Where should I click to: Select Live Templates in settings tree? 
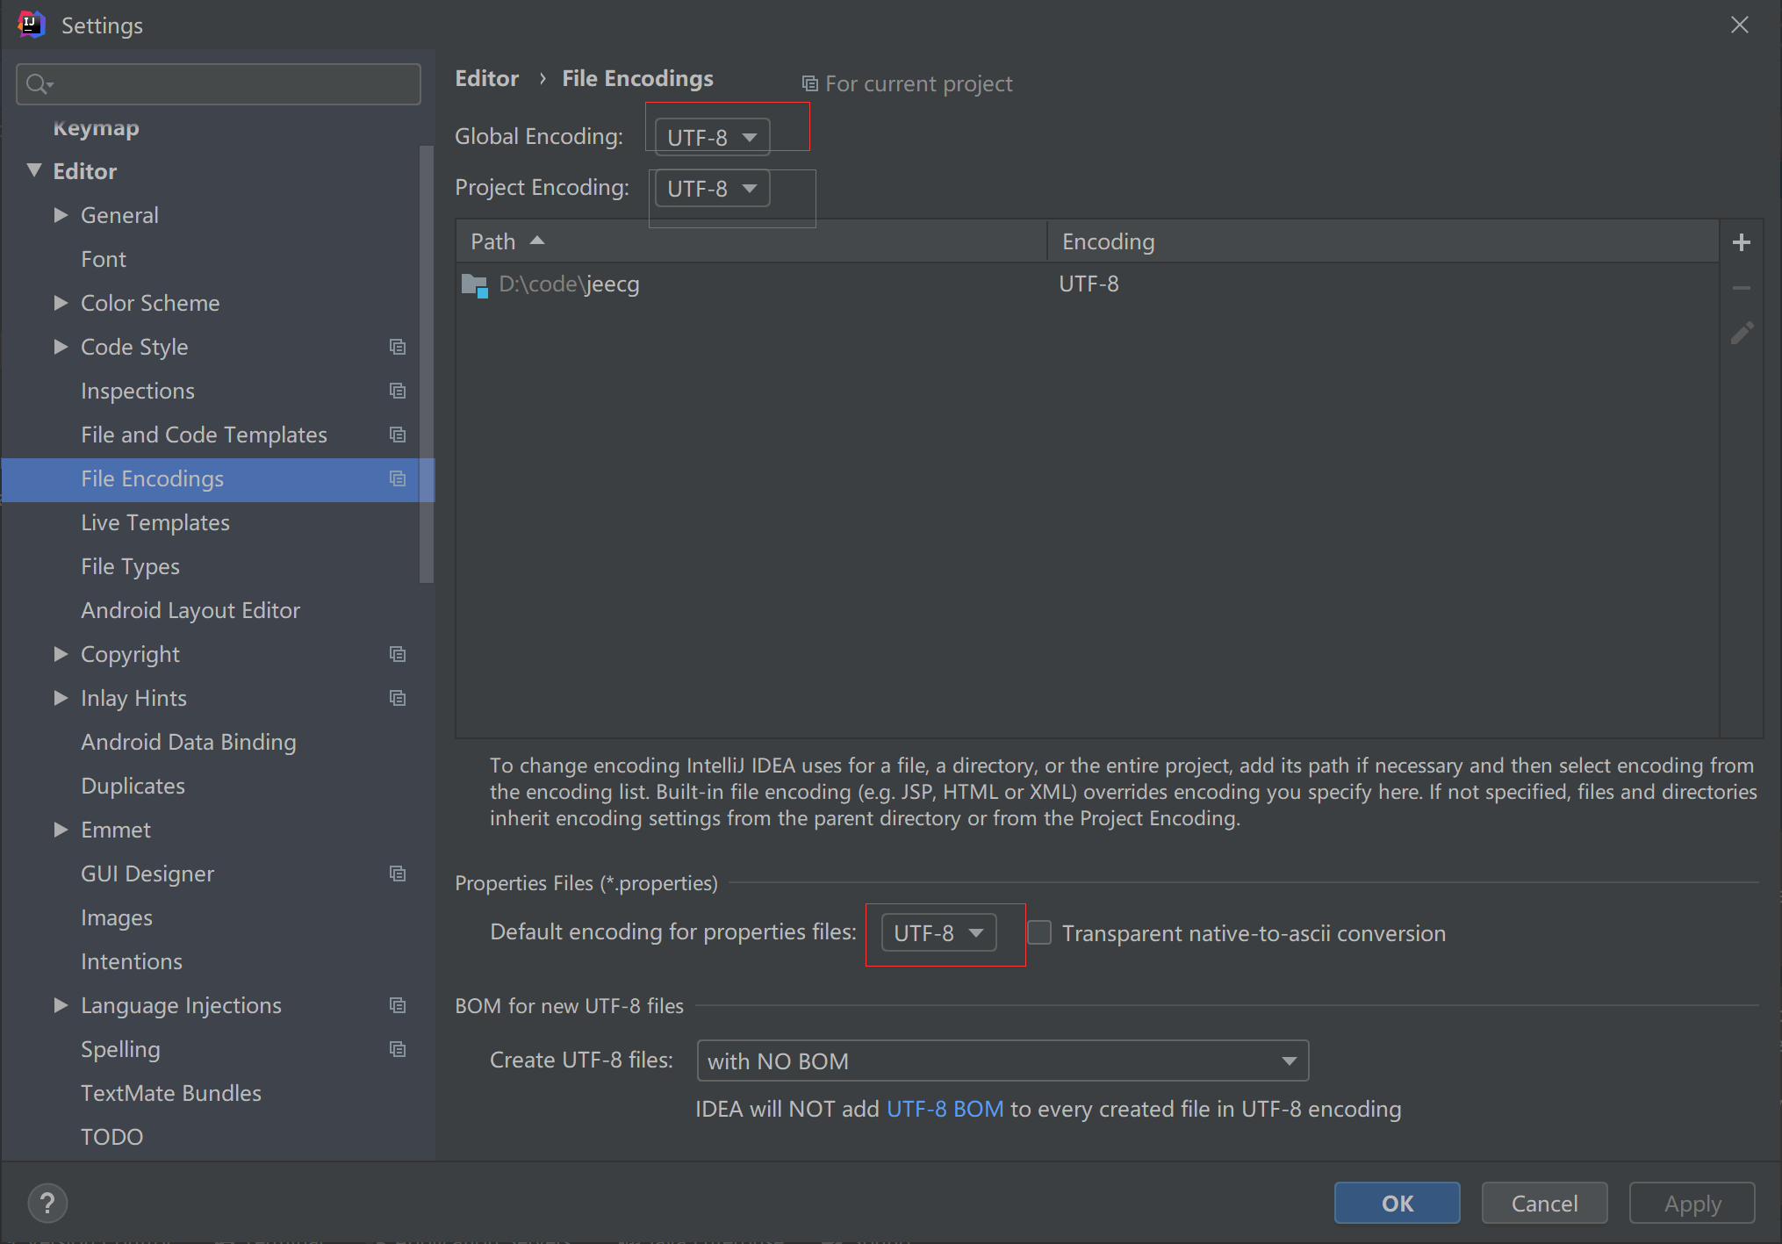click(155, 522)
